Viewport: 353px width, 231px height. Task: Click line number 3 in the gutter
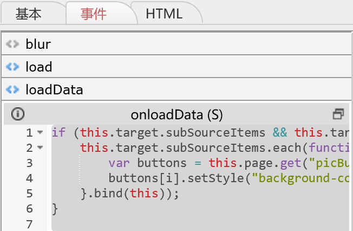(29, 163)
